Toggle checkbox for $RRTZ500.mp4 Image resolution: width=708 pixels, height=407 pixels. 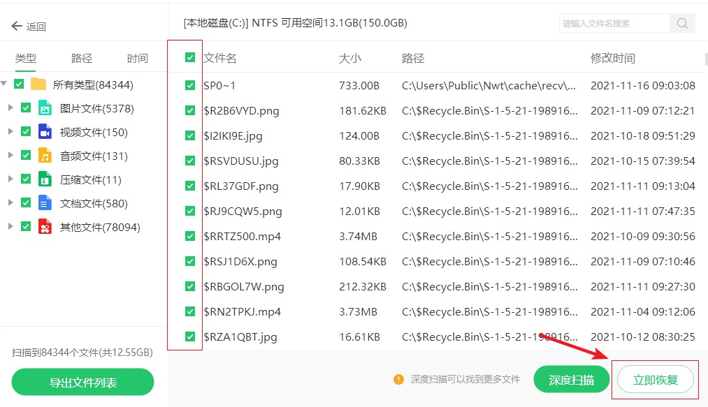click(190, 236)
